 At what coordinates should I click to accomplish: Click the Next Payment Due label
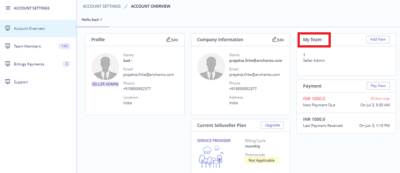(319, 105)
